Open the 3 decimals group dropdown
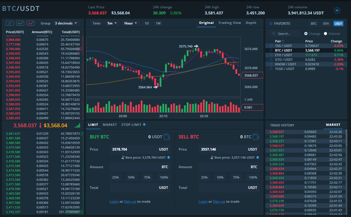351x217 pixels. coord(66,23)
